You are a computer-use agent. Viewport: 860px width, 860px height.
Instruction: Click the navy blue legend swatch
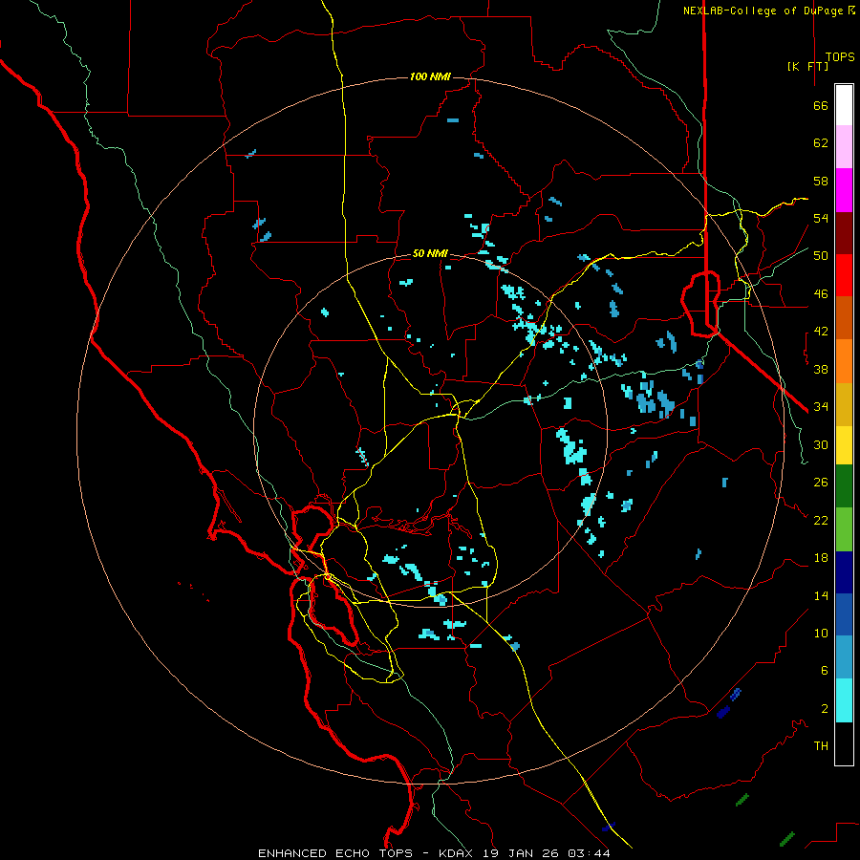point(844,572)
